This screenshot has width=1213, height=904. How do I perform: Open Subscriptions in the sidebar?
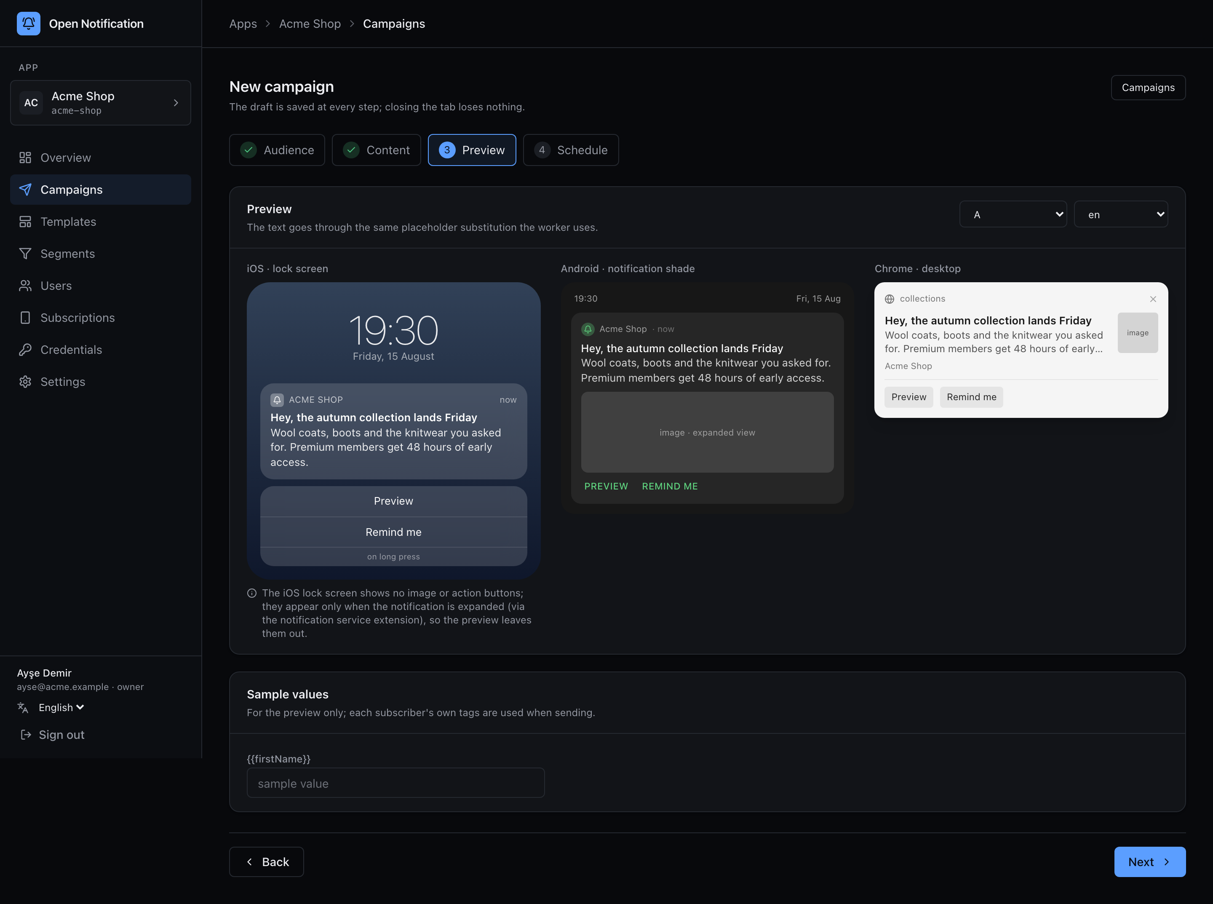pos(101,318)
